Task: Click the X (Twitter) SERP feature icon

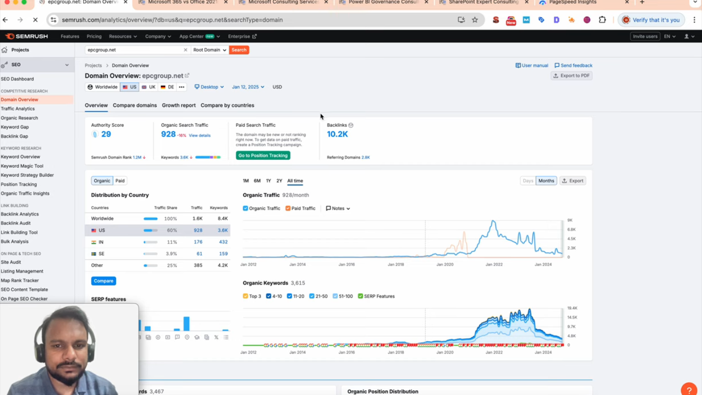Action: (x=216, y=337)
